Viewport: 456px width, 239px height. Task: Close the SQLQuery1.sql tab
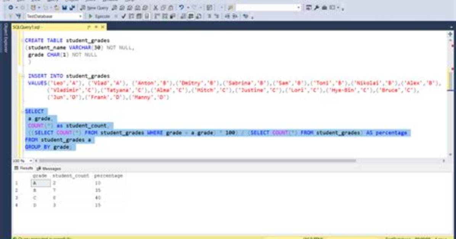point(103,27)
